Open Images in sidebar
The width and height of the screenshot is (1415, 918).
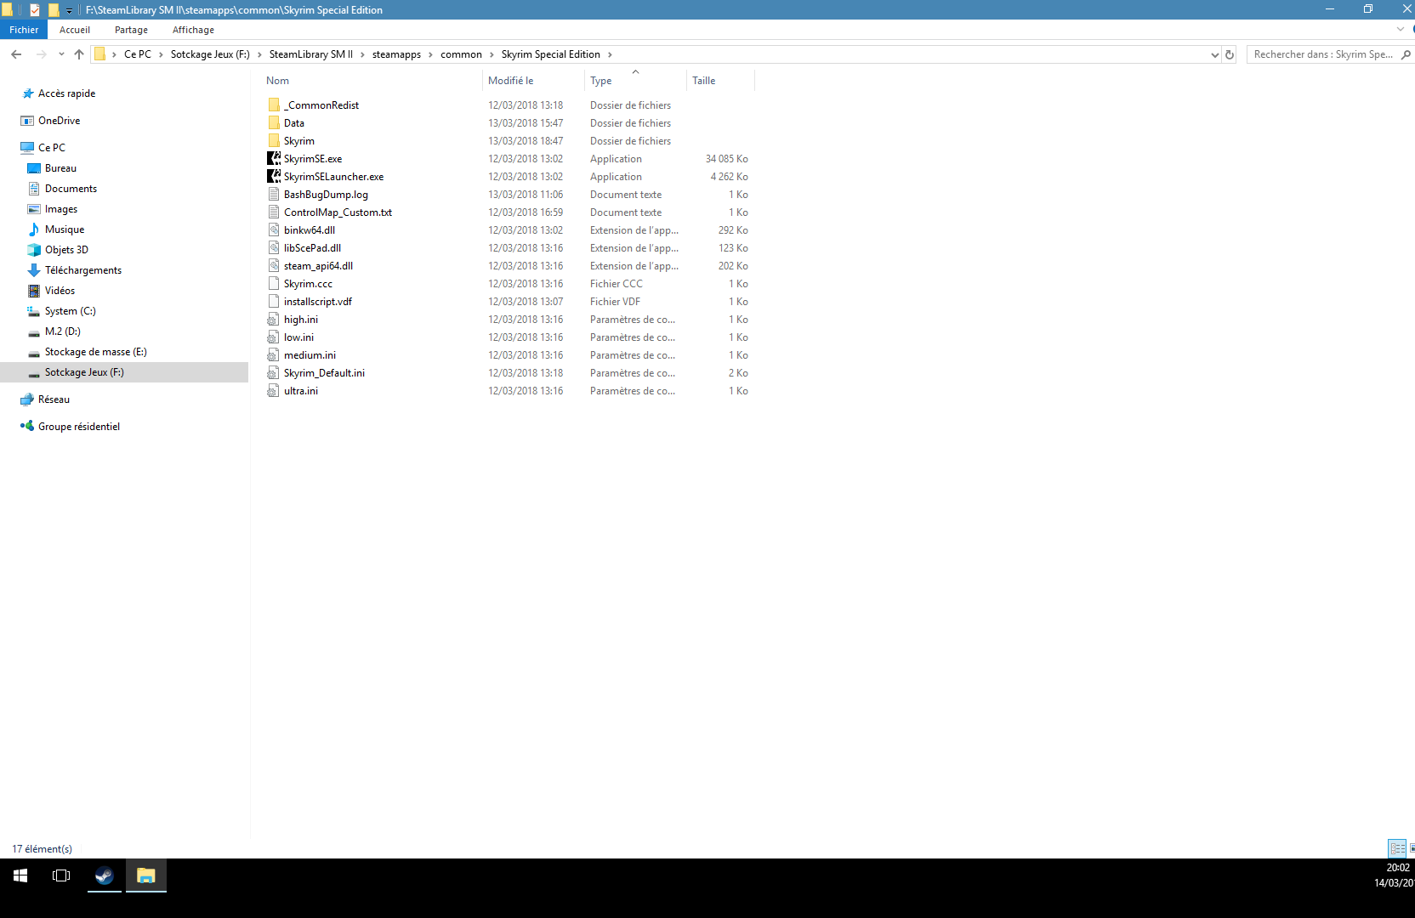click(x=60, y=209)
